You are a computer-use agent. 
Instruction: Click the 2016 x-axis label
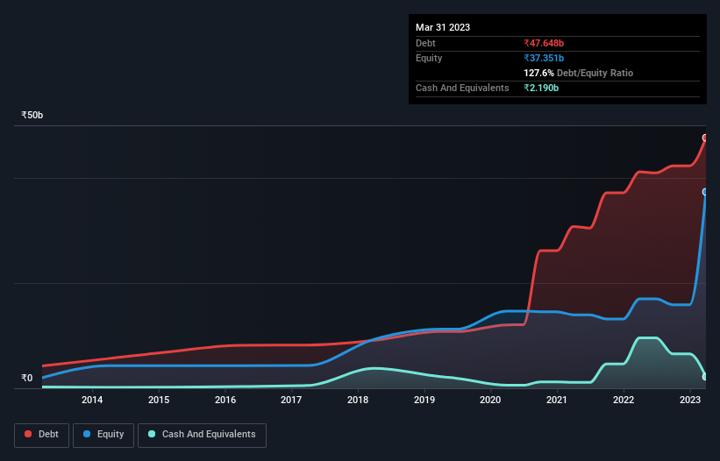tap(225, 400)
